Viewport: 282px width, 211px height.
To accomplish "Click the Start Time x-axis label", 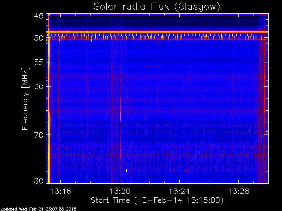I will click(156, 200).
